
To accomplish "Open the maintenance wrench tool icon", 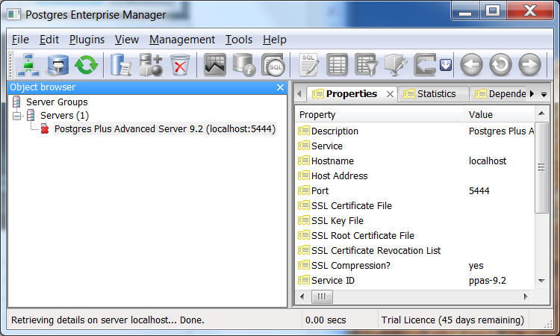I will 395,65.
